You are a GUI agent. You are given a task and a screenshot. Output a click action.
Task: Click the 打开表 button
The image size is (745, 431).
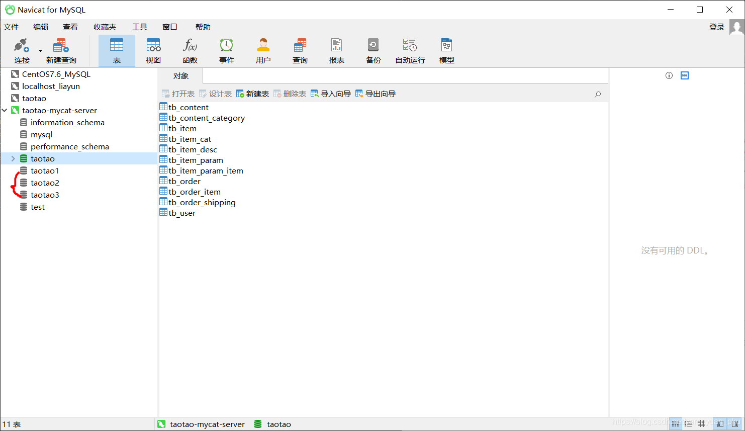[178, 94]
